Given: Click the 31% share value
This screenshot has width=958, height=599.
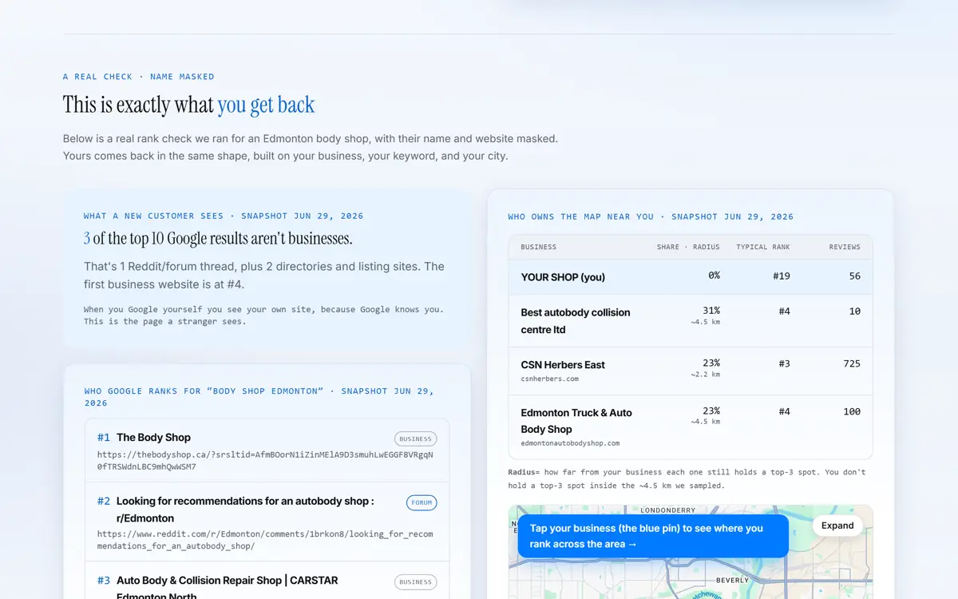Looking at the screenshot, I should pyautogui.click(x=711, y=311).
